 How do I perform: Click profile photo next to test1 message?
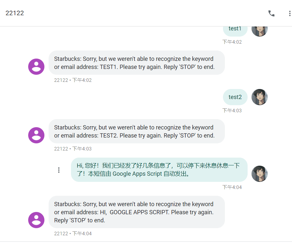pos(259,29)
